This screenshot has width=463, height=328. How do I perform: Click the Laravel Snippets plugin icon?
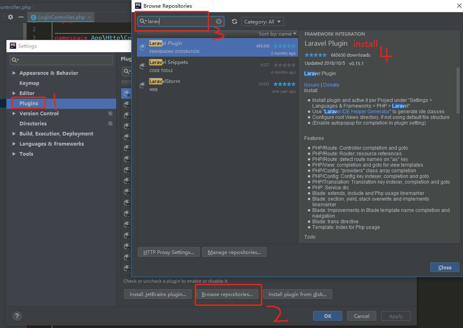tap(142, 66)
